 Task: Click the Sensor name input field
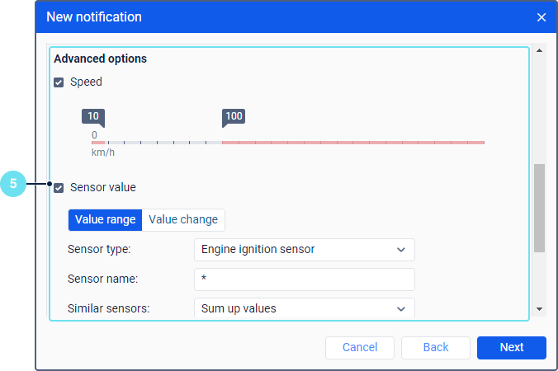[x=304, y=279]
